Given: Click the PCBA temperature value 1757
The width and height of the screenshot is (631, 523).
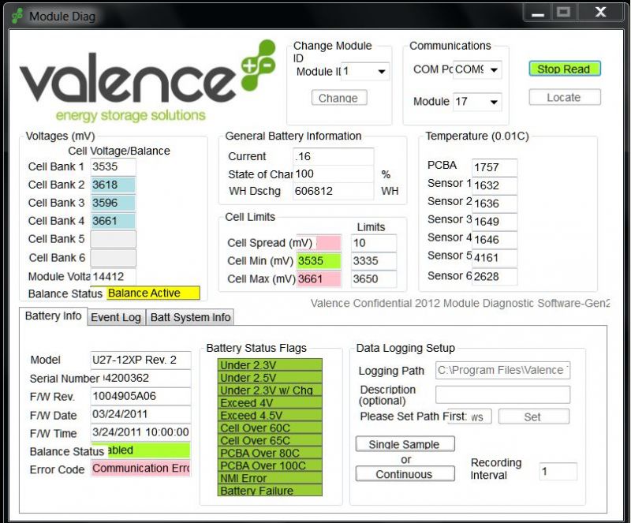Looking at the screenshot, I should (x=495, y=167).
